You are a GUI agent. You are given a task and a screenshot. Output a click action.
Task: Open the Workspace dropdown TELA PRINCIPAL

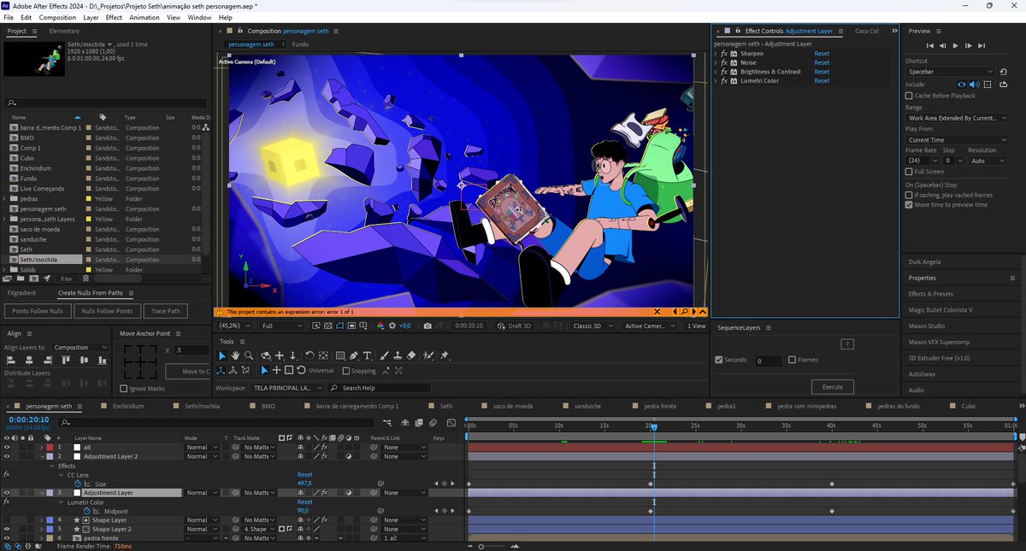coord(286,388)
